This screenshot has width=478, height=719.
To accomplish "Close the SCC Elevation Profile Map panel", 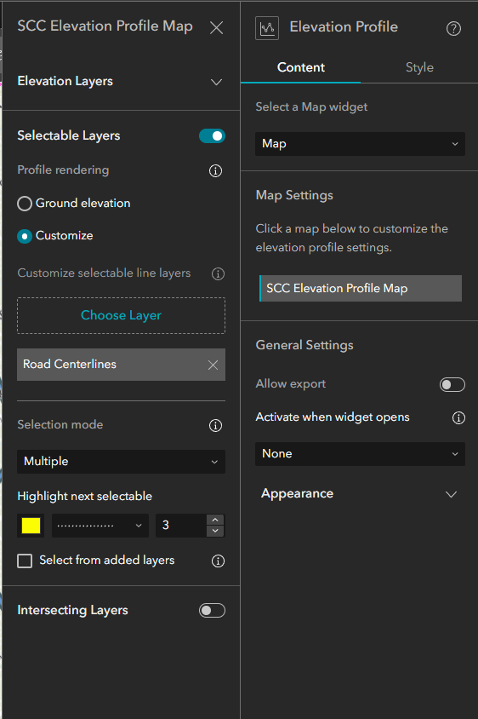I will coord(217,27).
